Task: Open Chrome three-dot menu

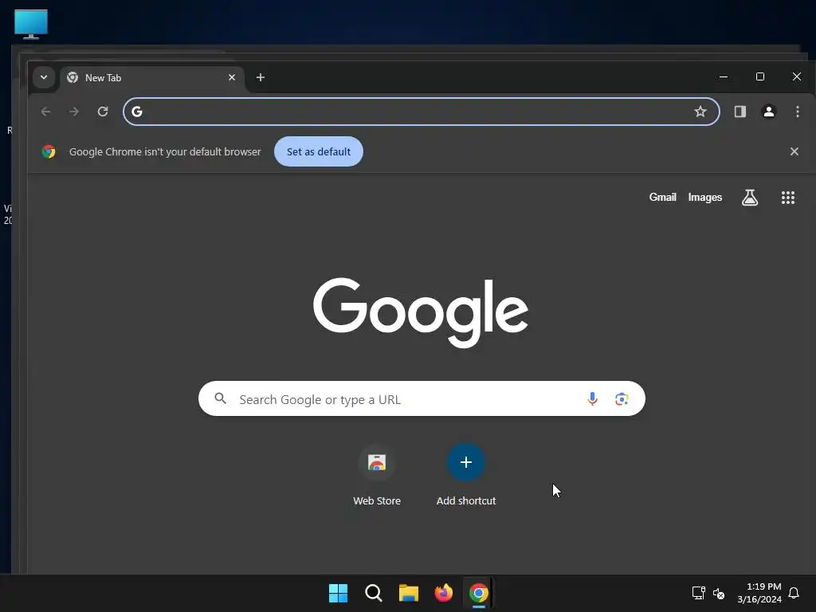Action: coord(797,112)
